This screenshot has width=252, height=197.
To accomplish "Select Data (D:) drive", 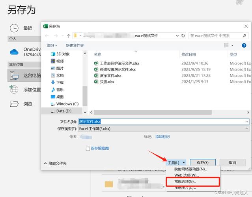I will pos(61,111).
